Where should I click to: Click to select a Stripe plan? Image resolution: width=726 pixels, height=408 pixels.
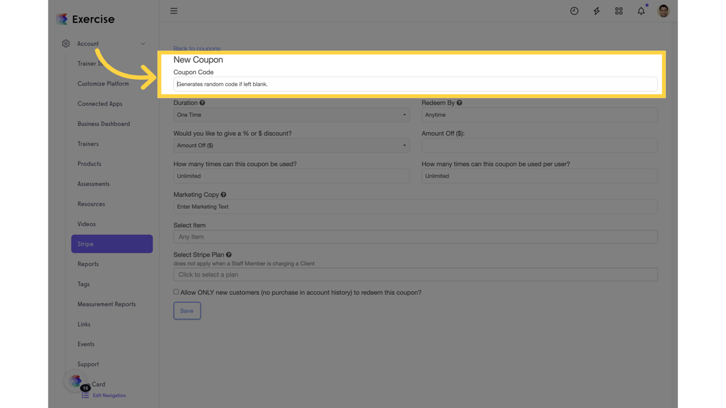pyautogui.click(x=415, y=274)
